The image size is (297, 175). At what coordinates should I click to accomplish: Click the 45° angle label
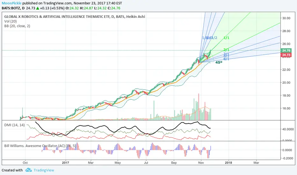coord(219,62)
